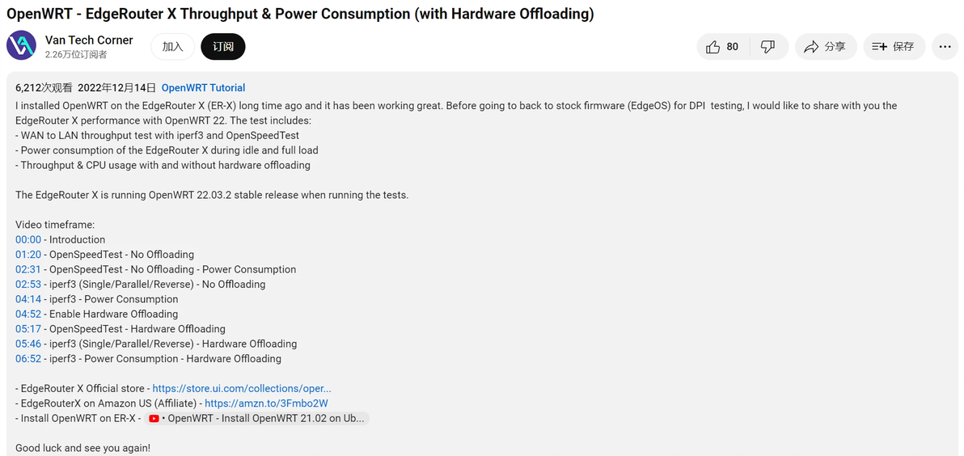The width and height of the screenshot is (964, 456).
Task: Save video with 保存 button
Action: tap(893, 47)
